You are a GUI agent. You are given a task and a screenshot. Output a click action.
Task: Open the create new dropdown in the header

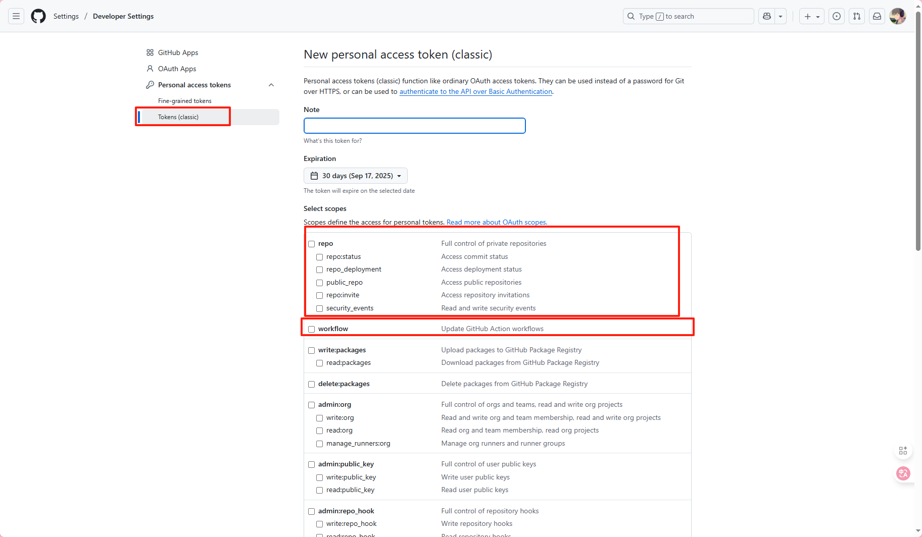(811, 16)
